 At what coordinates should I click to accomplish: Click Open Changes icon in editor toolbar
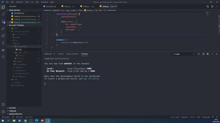208,6
